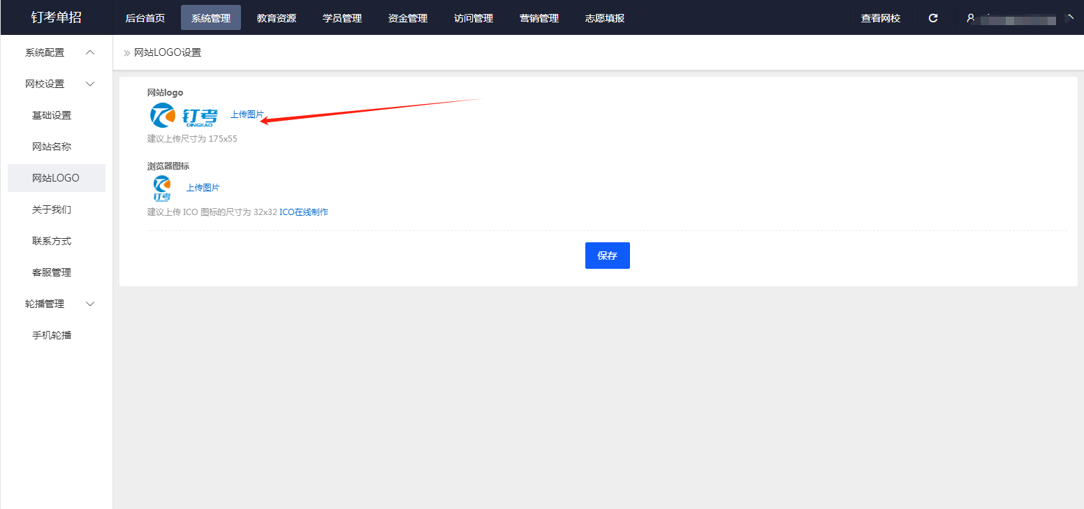Click the refresh icon in top bar
This screenshot has width=1084, height=509.
coord(933,18)
